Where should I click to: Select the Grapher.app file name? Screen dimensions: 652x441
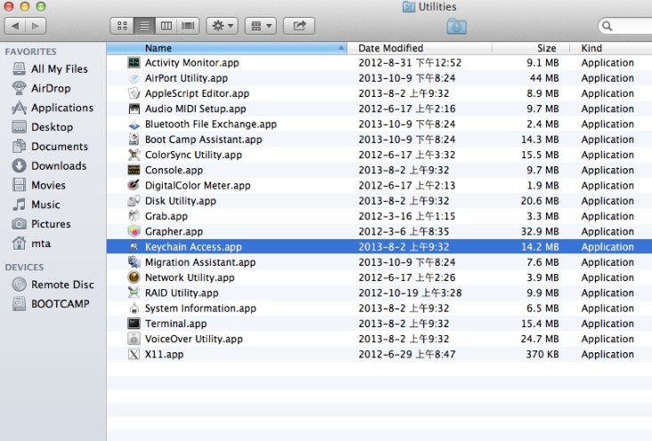tap(173, 231)
